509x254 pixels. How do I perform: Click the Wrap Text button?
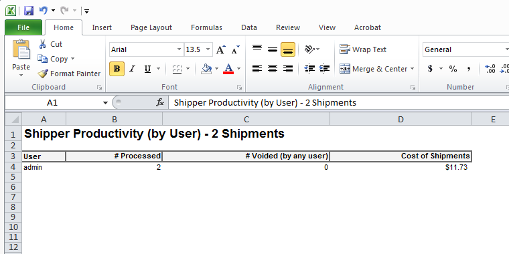click(363, 49)
